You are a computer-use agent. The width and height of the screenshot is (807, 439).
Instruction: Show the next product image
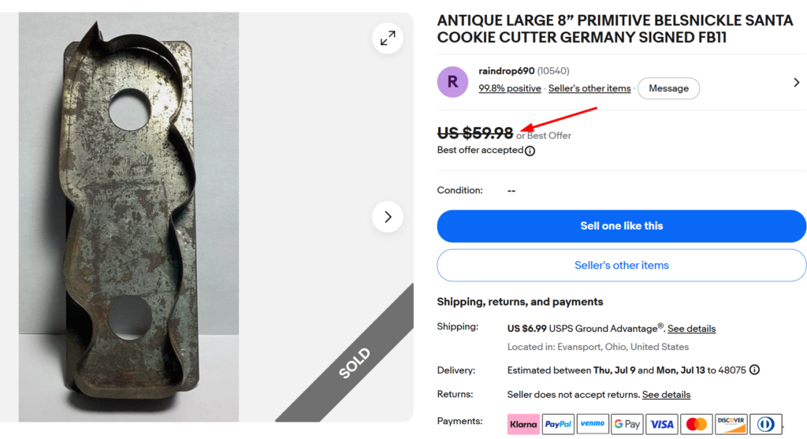point(388,217)
